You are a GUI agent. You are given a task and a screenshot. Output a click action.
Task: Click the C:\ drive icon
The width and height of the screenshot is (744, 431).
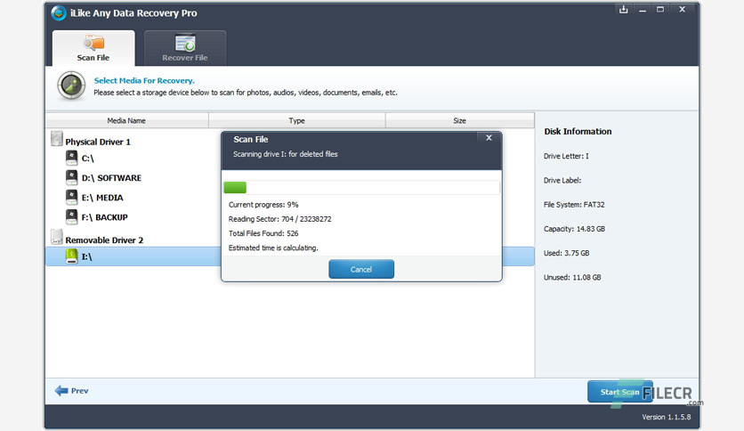pos(72,158)
